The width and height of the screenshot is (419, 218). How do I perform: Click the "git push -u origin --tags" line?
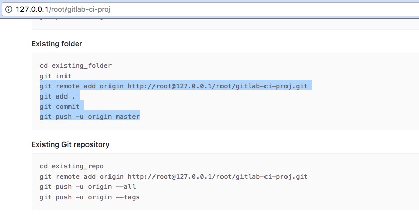coord(90,197)
